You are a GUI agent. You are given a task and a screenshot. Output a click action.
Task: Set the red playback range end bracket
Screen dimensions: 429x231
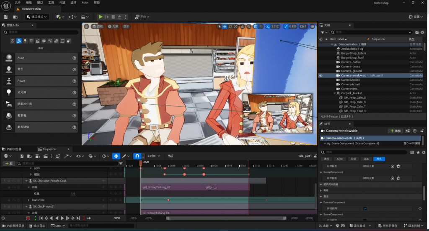pos(84,218)
